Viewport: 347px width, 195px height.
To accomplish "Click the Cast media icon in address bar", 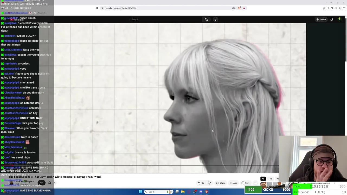I will [233, 8].
